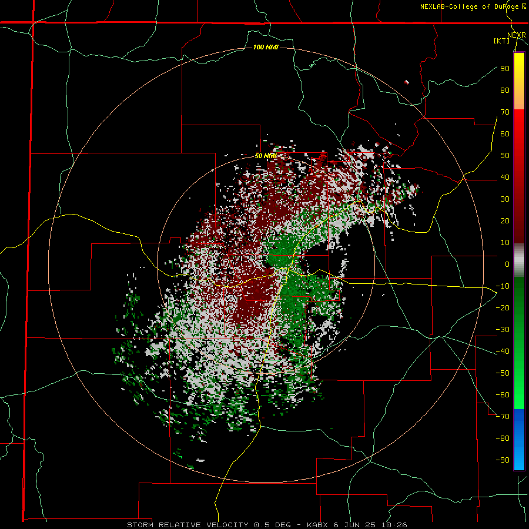
Task: Click the 90 value on velocity scale
Action: 505,69
